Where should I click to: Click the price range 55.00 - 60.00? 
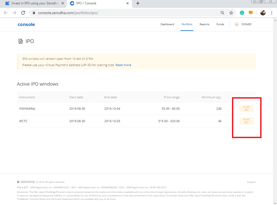(171, 109)
